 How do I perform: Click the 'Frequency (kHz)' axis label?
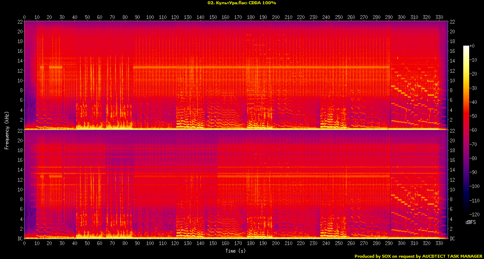pyautogui.click(x=7, y=130)
